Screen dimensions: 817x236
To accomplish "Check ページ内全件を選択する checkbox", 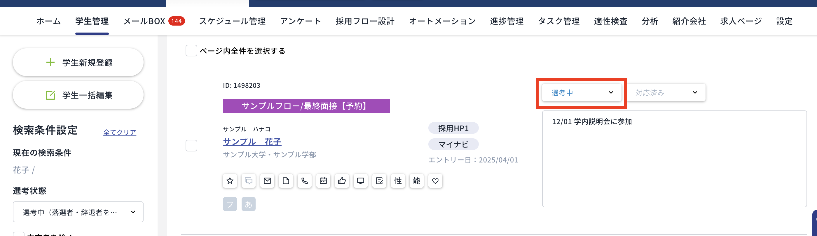I will [x=191, y=51].
